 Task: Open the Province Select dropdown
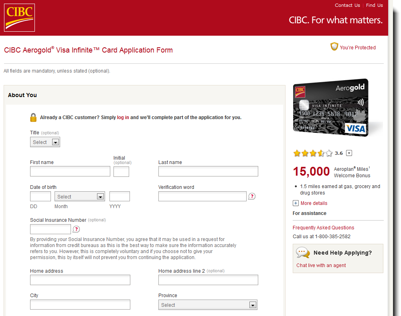tap(208, 305)
